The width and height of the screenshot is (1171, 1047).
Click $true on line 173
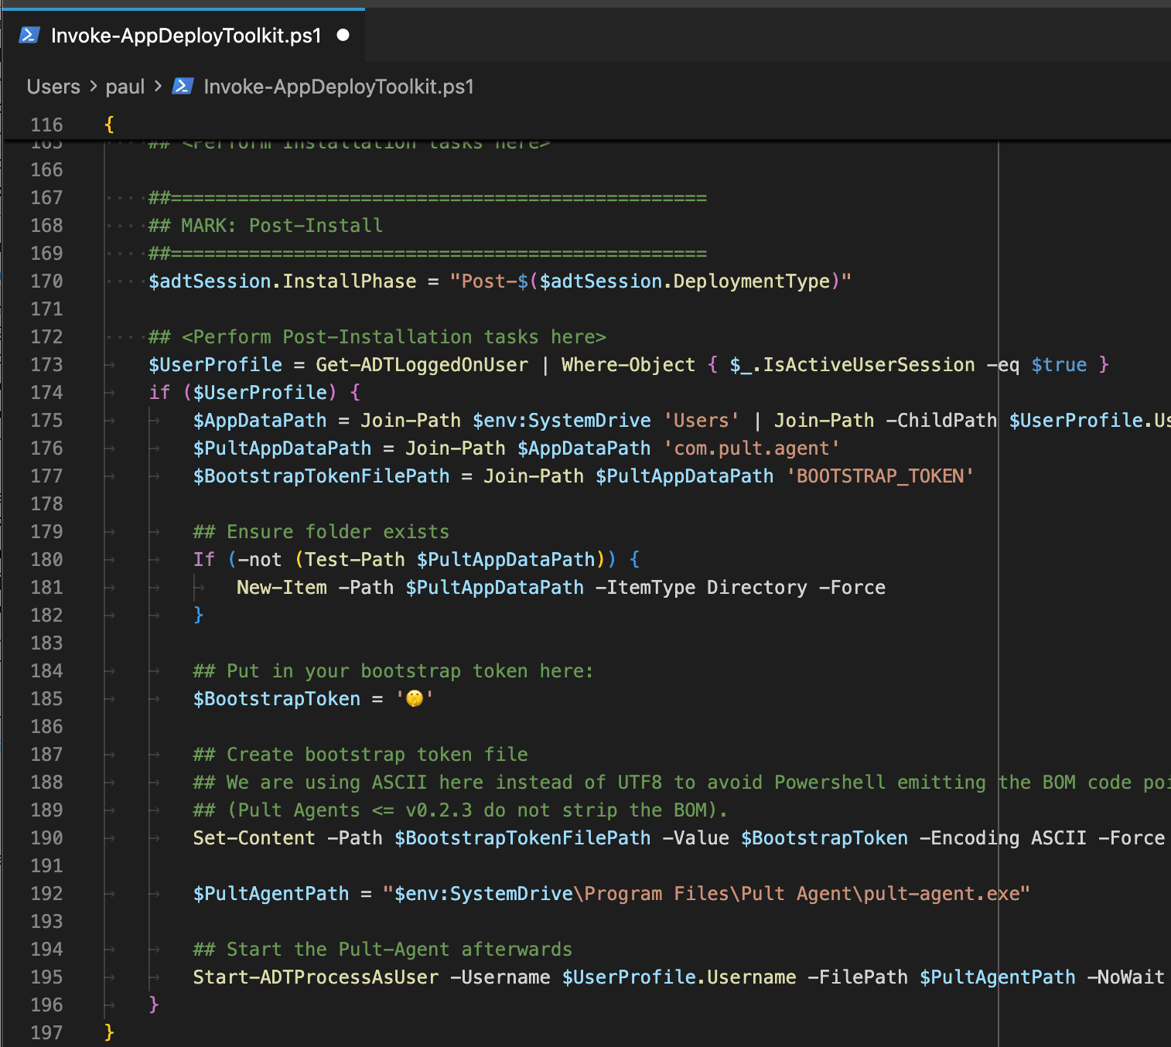coord(1059,365)
